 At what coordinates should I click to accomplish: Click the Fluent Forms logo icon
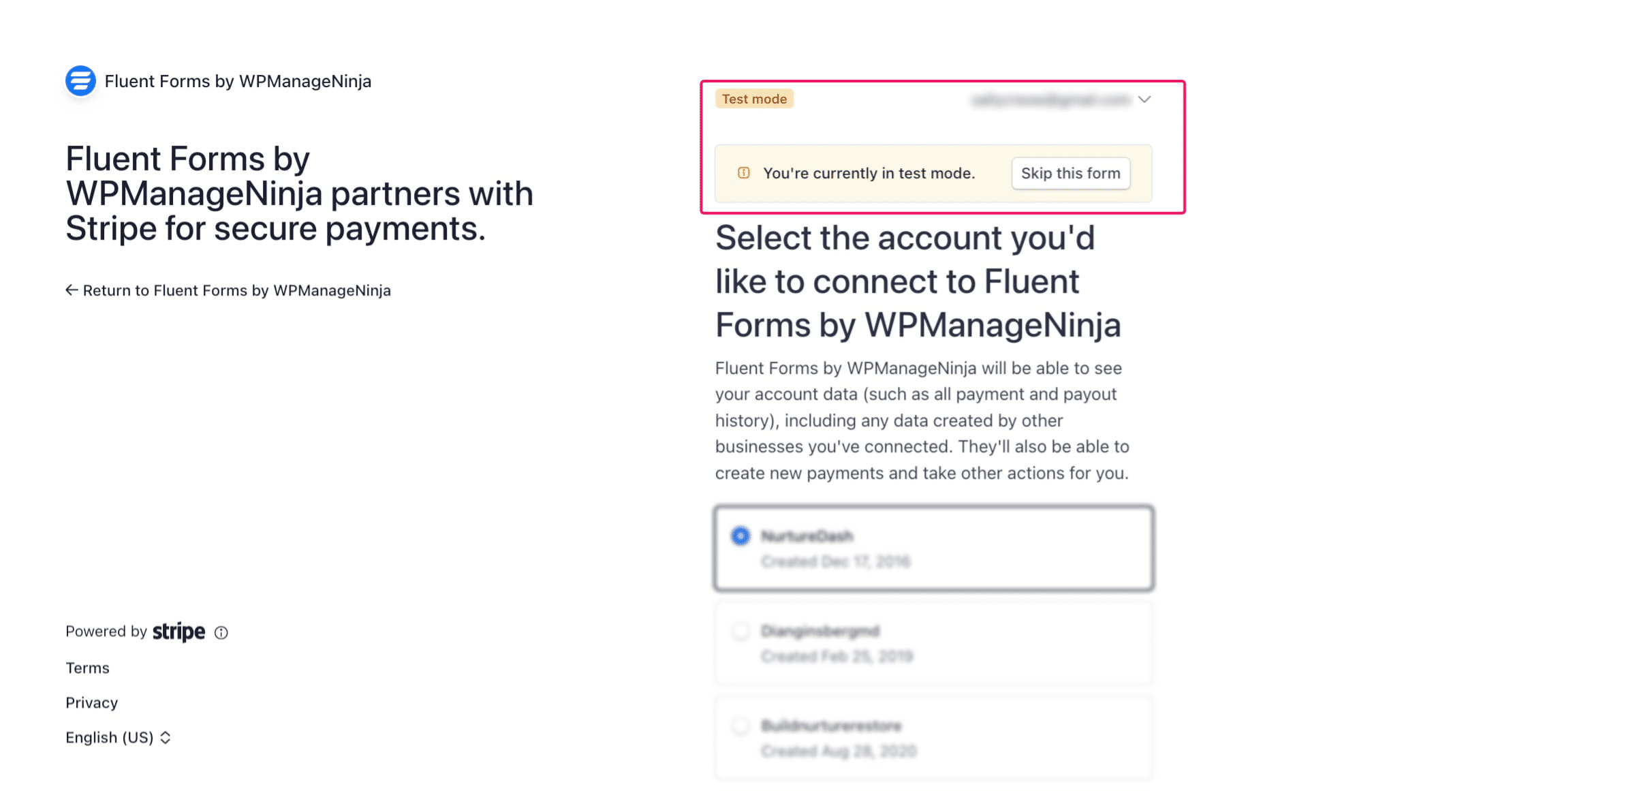tap(80, 80)
